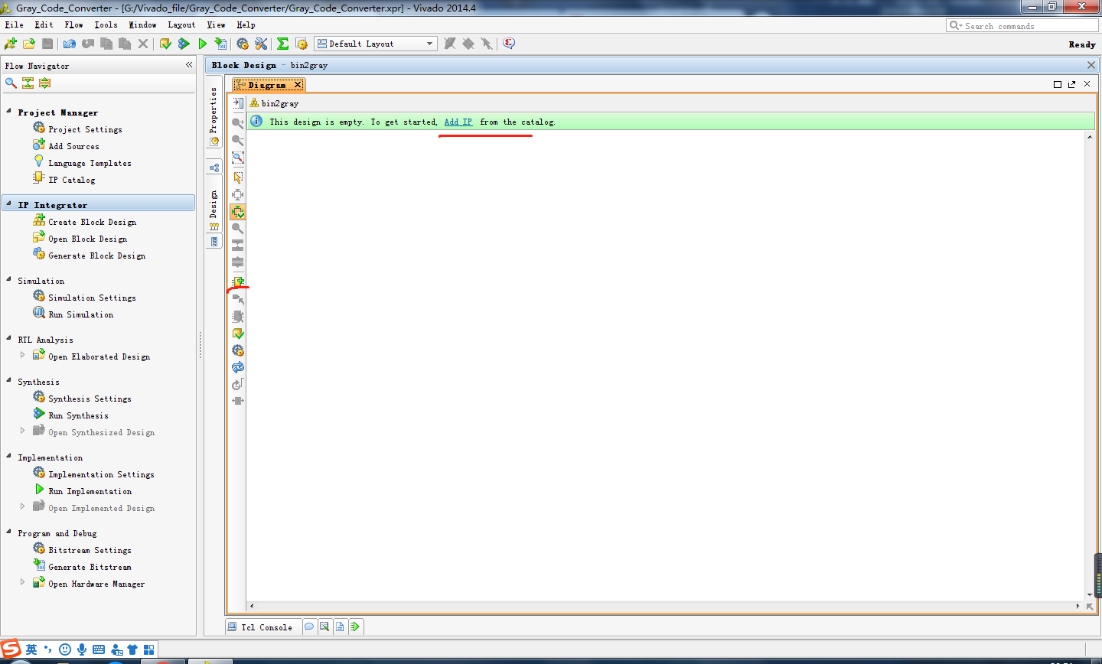Click the green Run Implementation arrow in toolbar
This screenshot has height=664, width=1102.
click(202, 44)
